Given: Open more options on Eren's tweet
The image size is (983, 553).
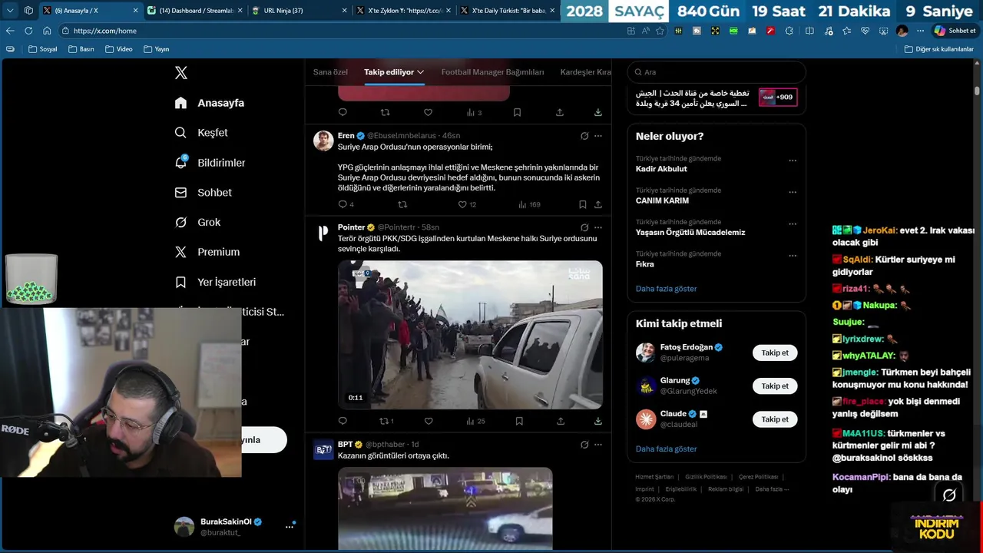Looking at the screenshot, I should click(598, 136).
